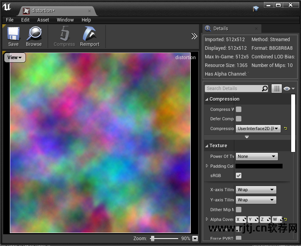Click the 'Resource Size: 1365' text
Viewport: 301px width, 246px height.
point(226,65)
